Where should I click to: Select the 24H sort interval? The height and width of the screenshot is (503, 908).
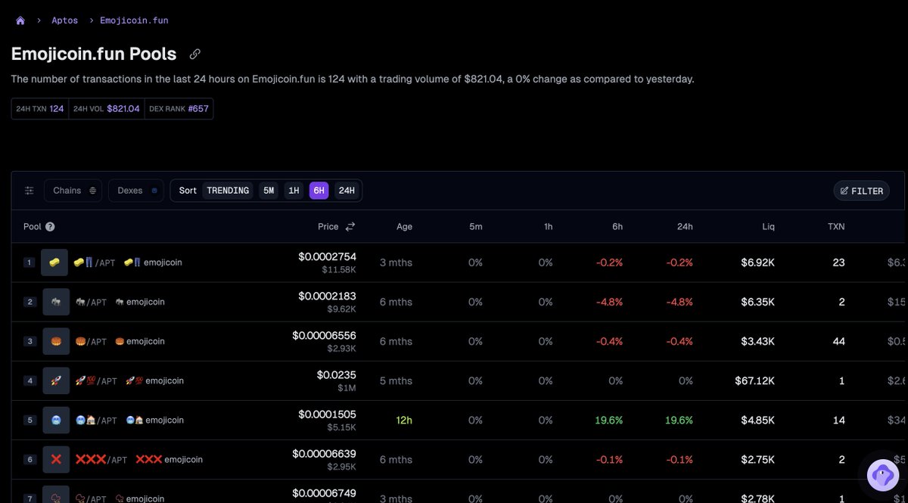tap(347, 191)
